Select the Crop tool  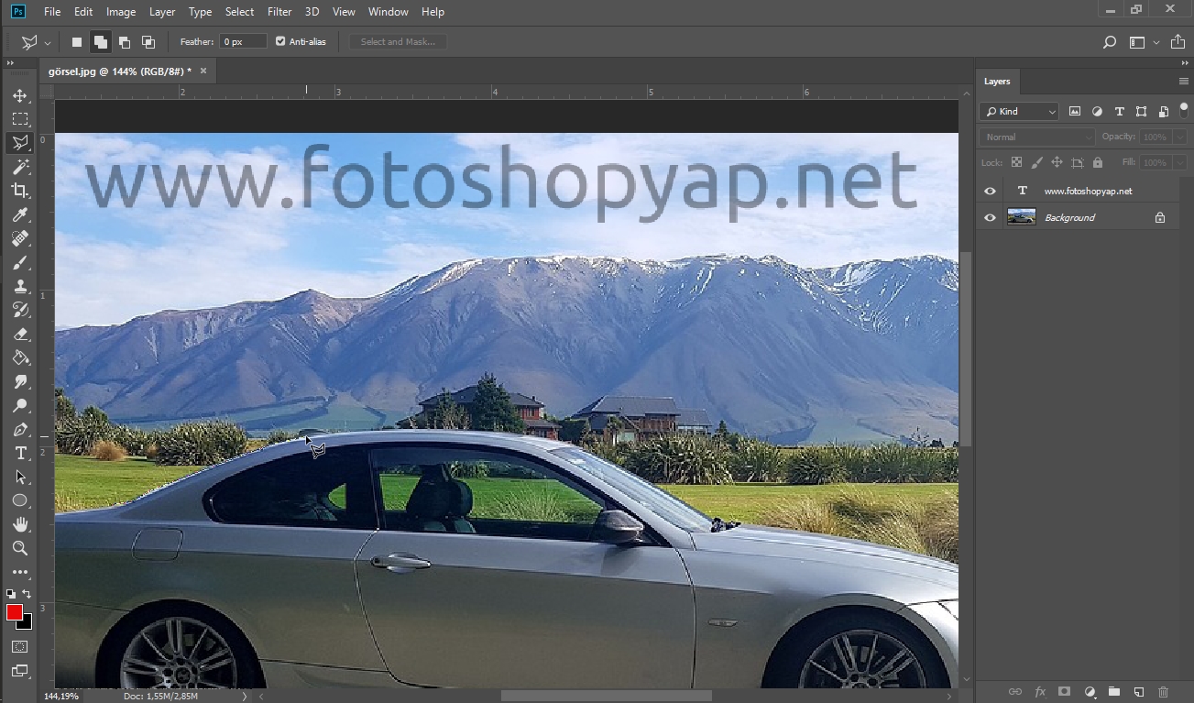click(x=20, y=191)
